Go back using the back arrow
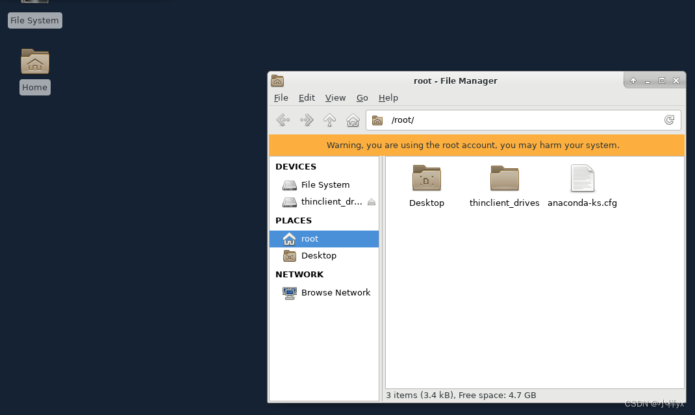This screenshot has width=695, height=415. (x=283, y=119)
